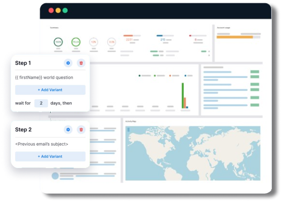The height and width of the screenshot is (201, 283).
Task: Click Add Variant button in Step 2
Action: [50, 156]
